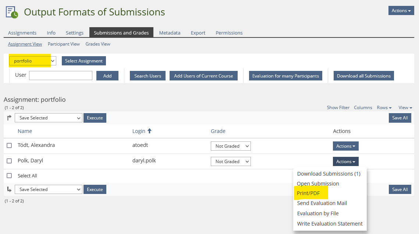
Task: Open the page Actions menu at top right
Action: click(x=401, y=11)
